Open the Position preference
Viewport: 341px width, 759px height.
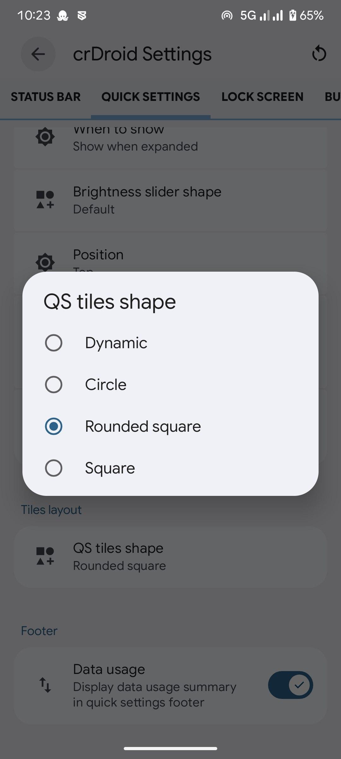(x=170, y=255)
